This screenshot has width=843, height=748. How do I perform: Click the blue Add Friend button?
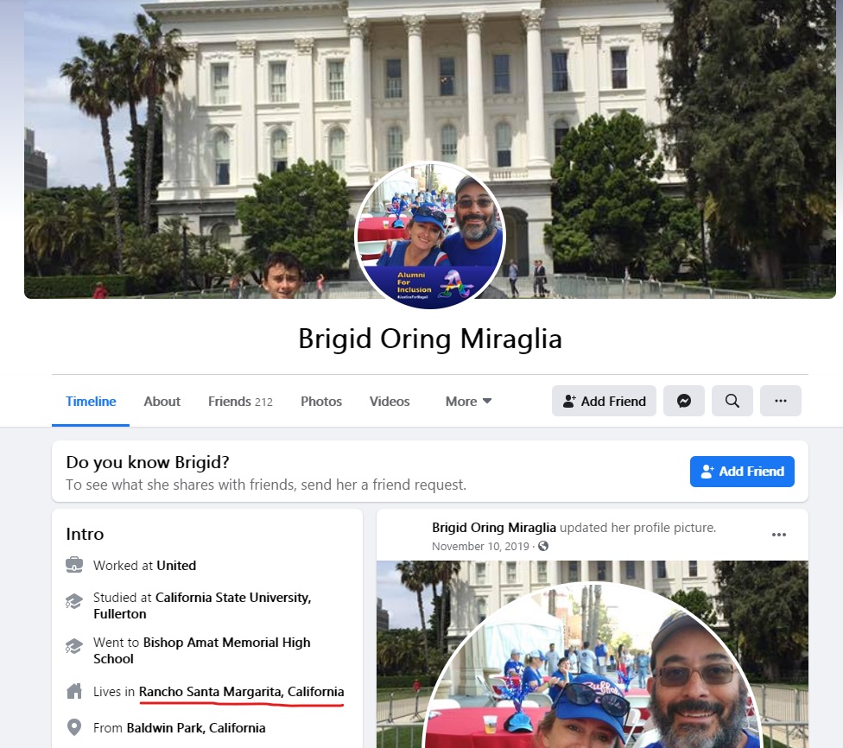click(x=742, y=472)
